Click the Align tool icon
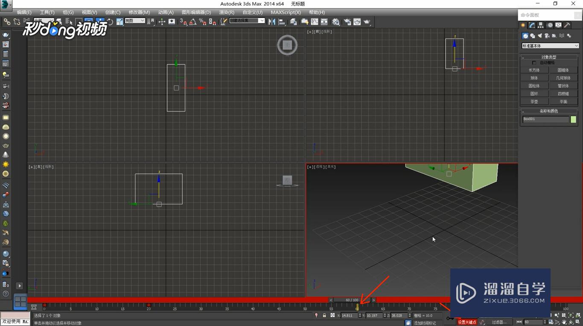 [282, 21]
